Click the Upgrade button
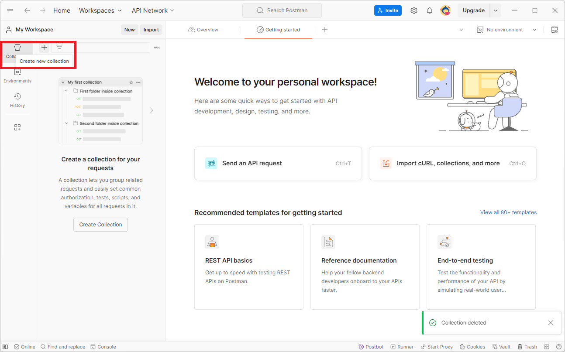Screen dimensions: 565x352 pos(474,10)
